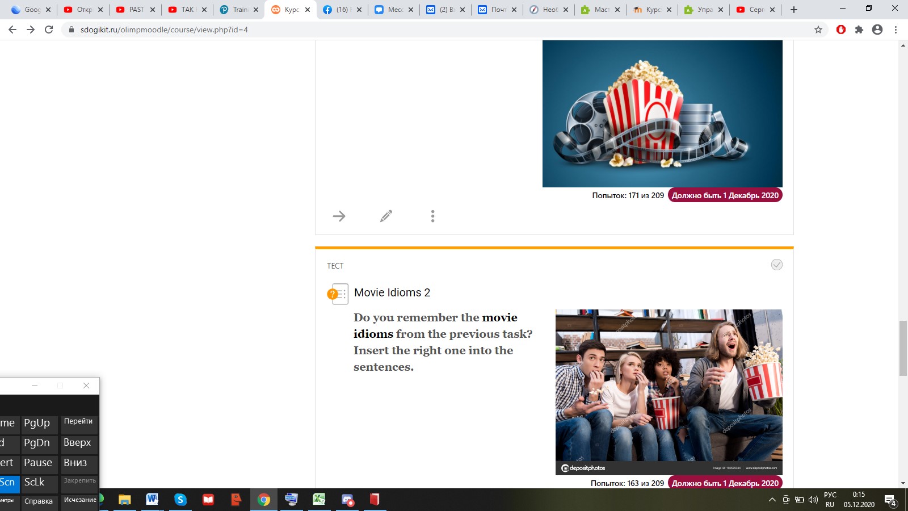Open attempts link 163 из 209

(627, 483)
